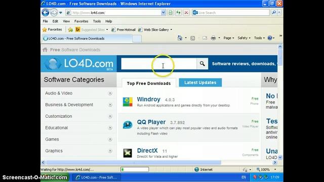Click the Read Mail icon

pos(205,38)
